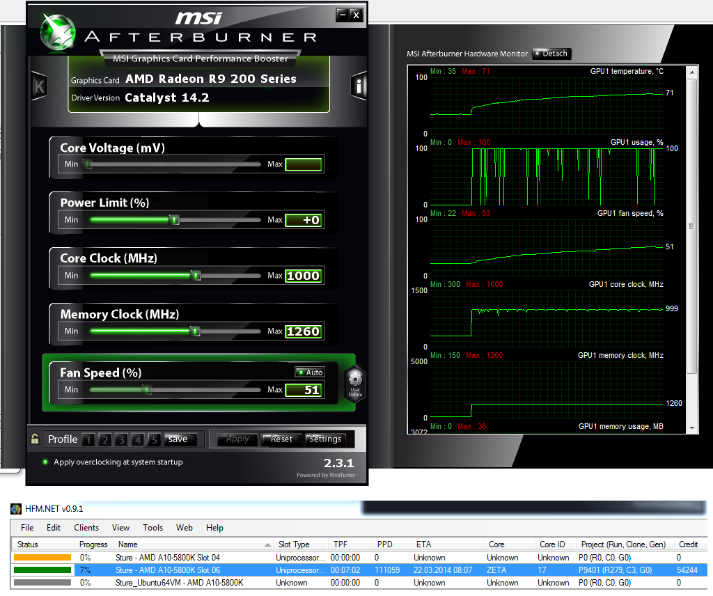Select profile slot 2
Screen dimensions: 713x596
click(105, 439)
